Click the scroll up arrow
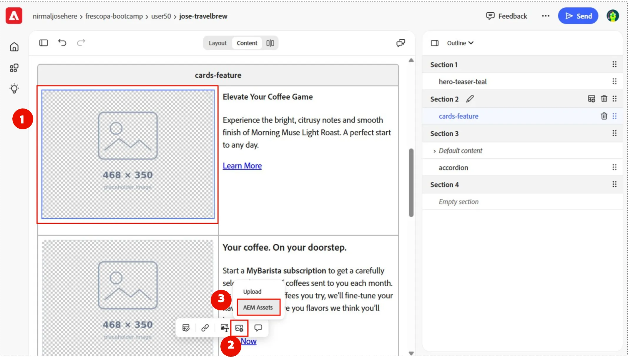Screen dimensions: 628x358 411,60
